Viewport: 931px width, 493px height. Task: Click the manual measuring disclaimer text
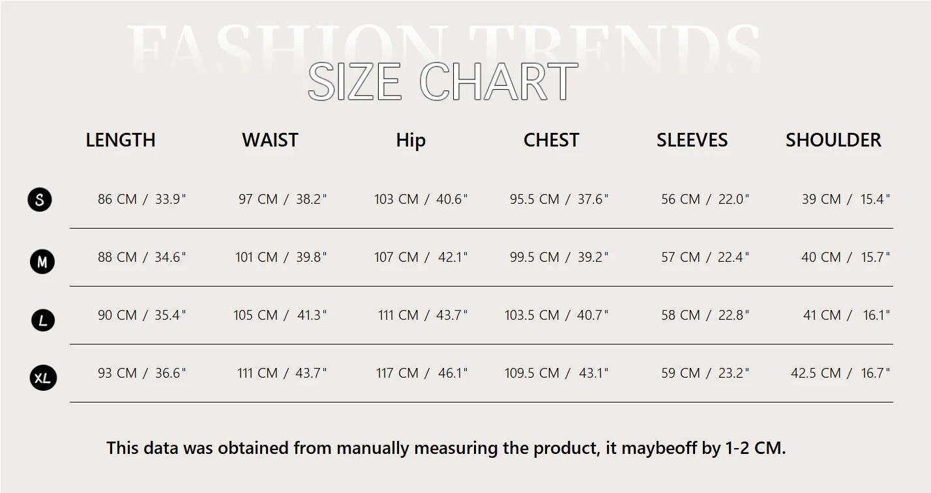pyautogui.click(x=446, y=448)
